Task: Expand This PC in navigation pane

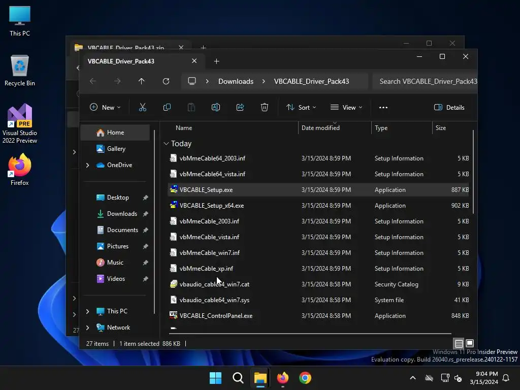Action: click(87, 311)
